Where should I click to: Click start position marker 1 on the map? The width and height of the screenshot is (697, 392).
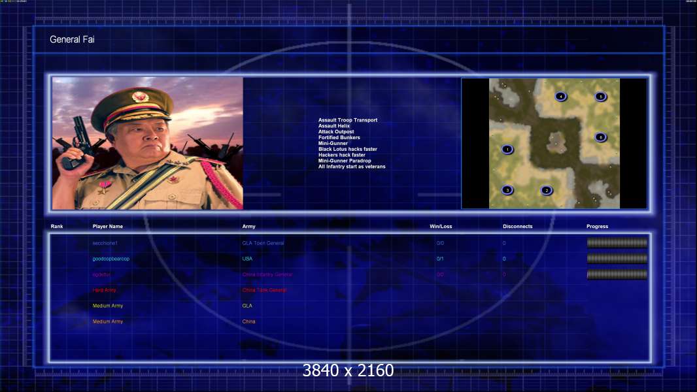(507, 150)
